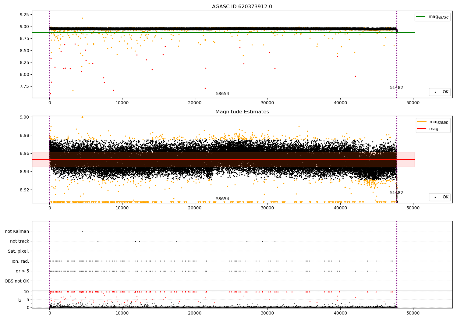The height and width of the screenshot is (320, 457).
Task: Click the 8.96 y-axis tick in the middle plot
Action: pyautogui.click(x=24, y=153)
